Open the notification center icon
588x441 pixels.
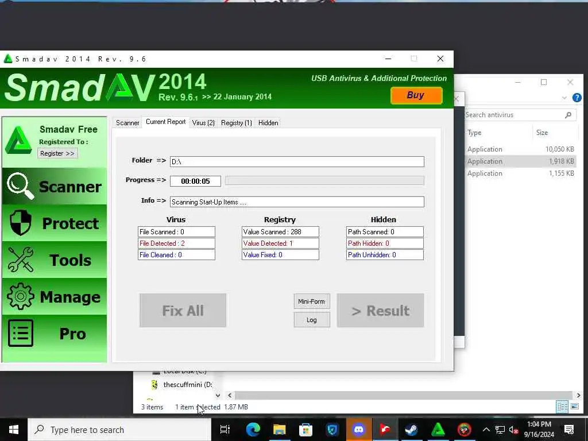click(569, 430)
